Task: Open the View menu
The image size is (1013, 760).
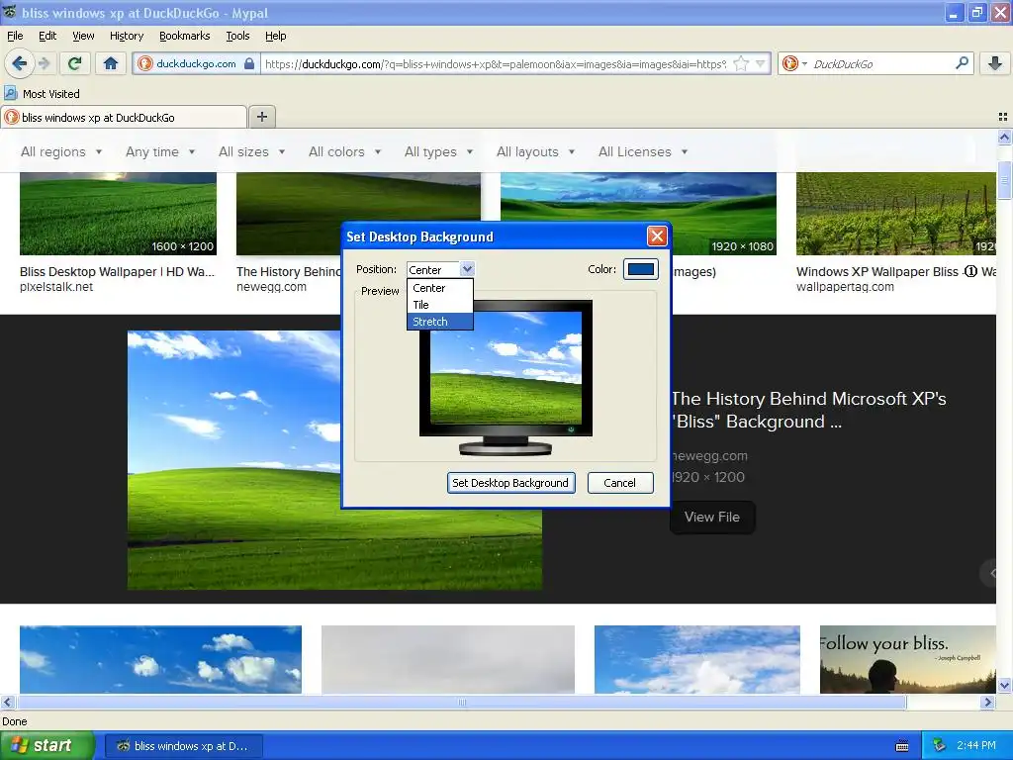Action: [83, 36]
